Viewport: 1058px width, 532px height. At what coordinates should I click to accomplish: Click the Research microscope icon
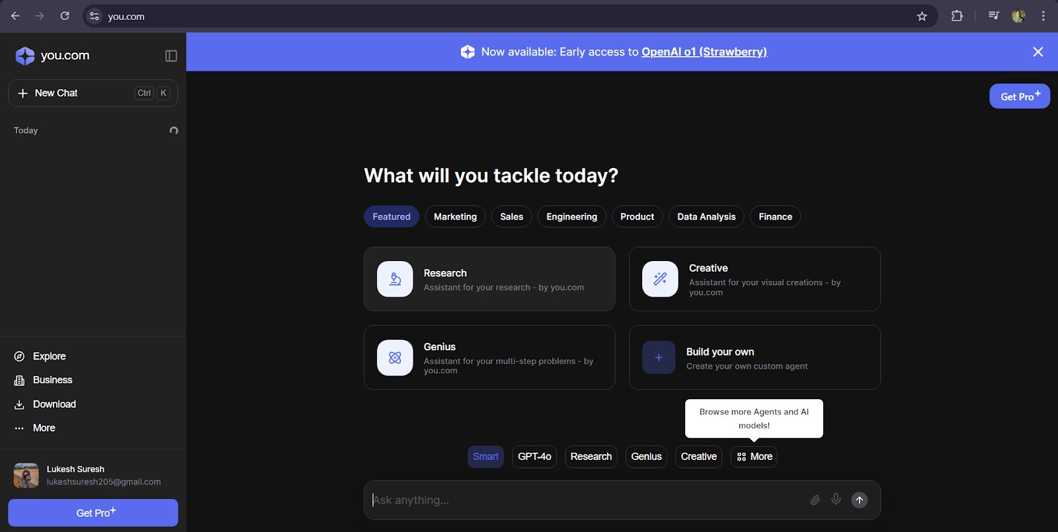(x=395, y=279)
